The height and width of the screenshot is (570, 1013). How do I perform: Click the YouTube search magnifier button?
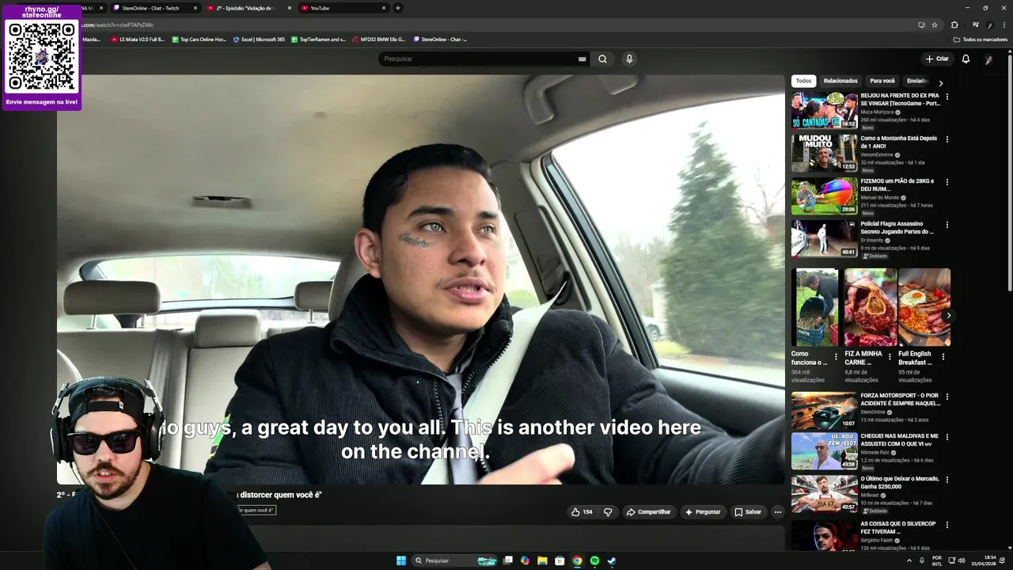tap(602, 59)
